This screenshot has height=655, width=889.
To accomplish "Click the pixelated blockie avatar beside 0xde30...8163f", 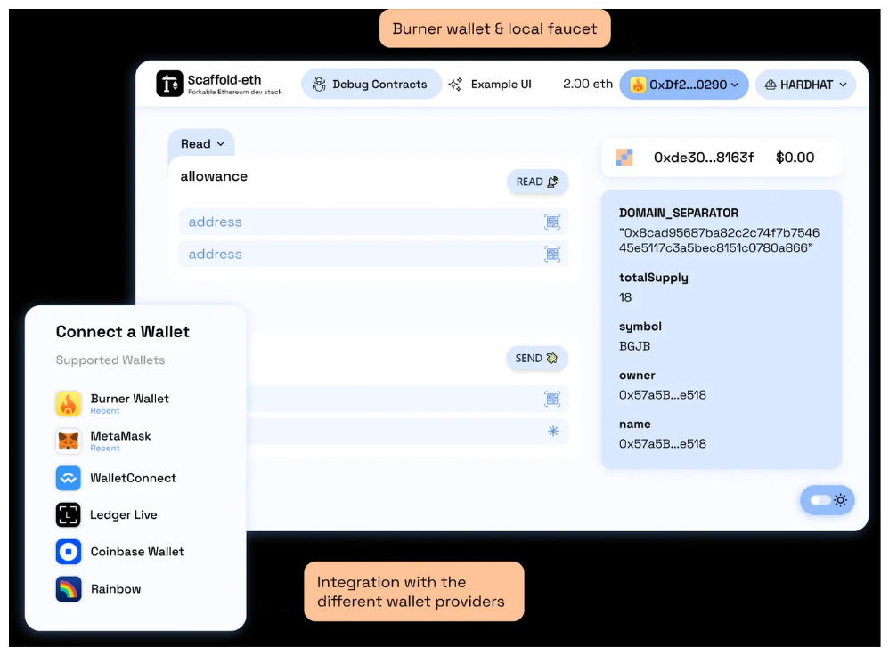I will click(x=624, y=158).
